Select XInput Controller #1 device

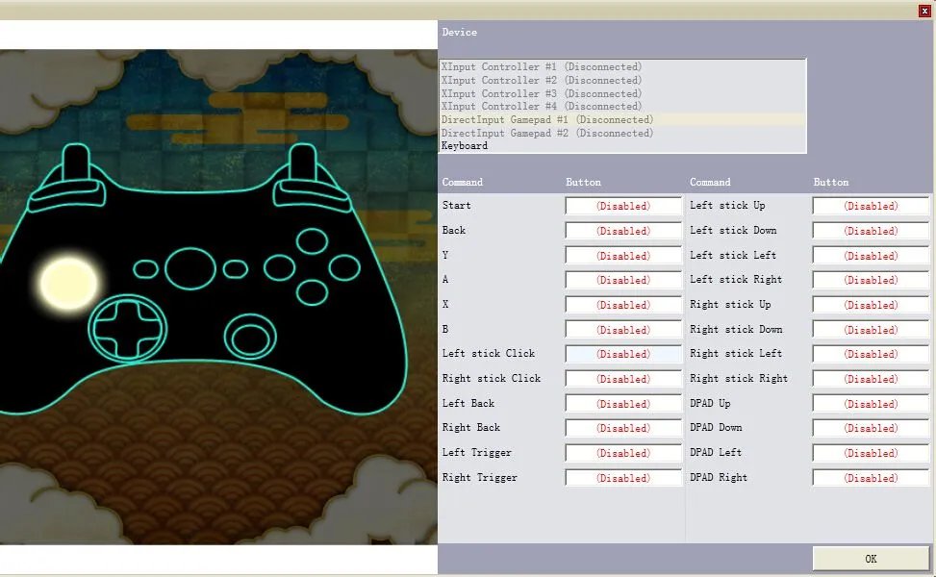[541, 67]
